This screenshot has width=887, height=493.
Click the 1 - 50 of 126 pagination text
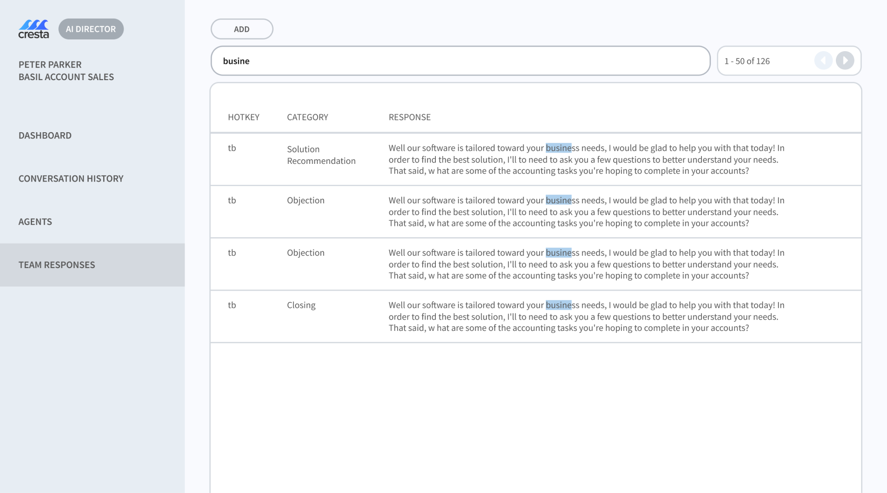[747, 61]
